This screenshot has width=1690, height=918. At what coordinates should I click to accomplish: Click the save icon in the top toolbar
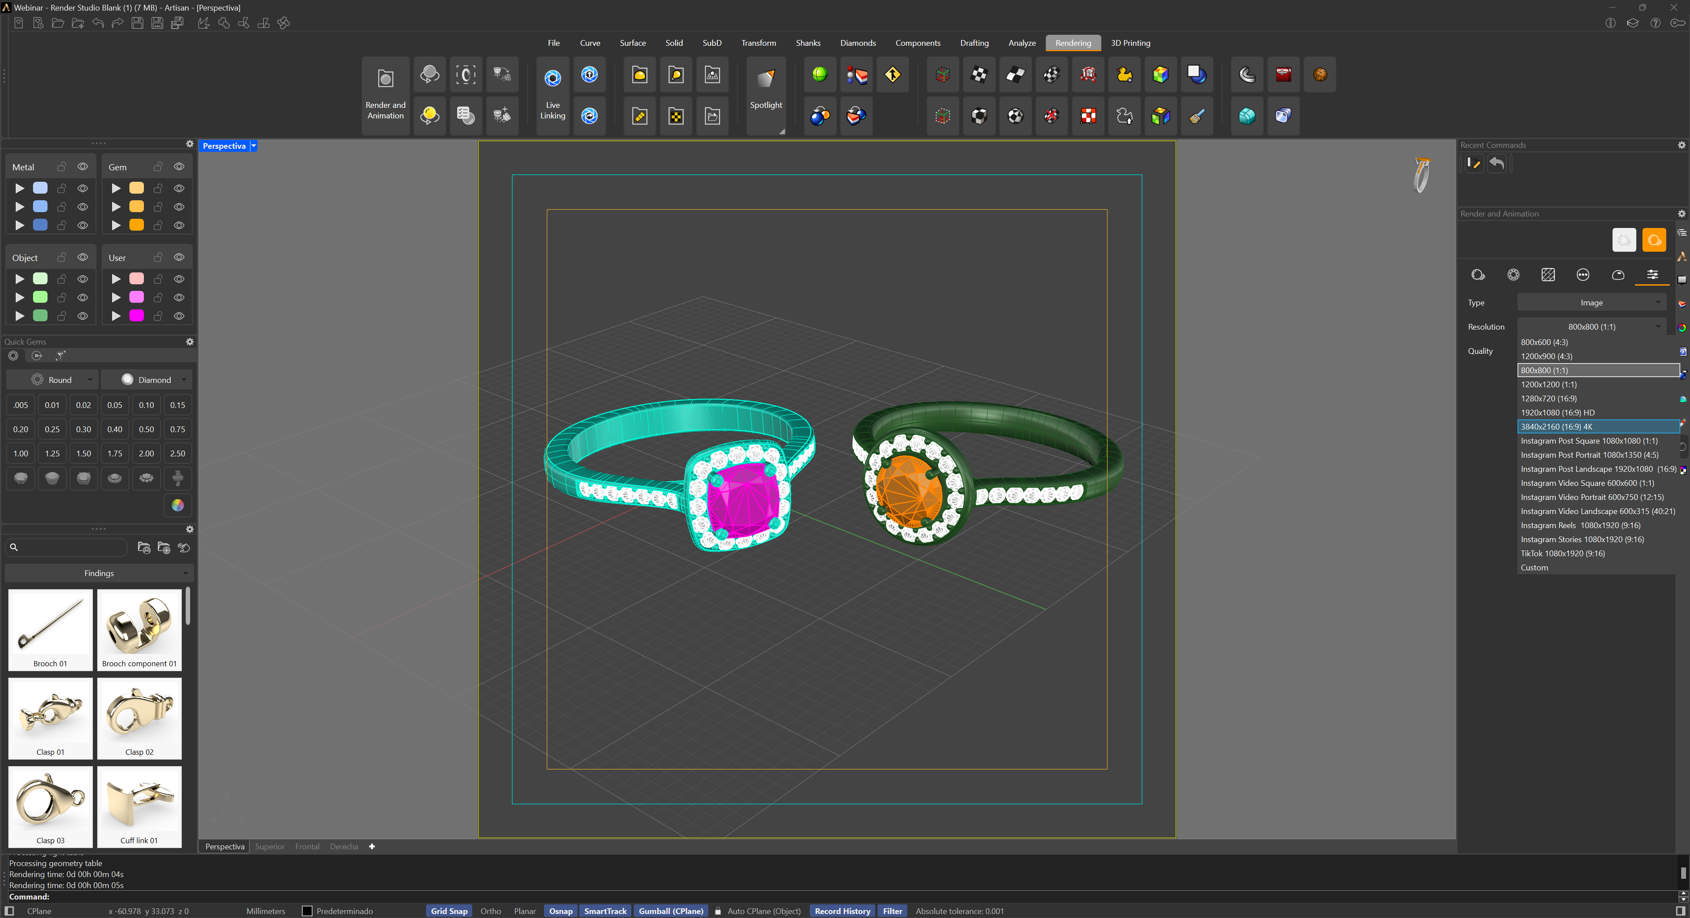tap(137, 23)
